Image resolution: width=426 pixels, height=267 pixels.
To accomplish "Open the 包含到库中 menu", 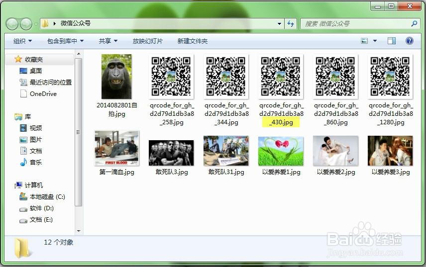I will coord(65,41).
